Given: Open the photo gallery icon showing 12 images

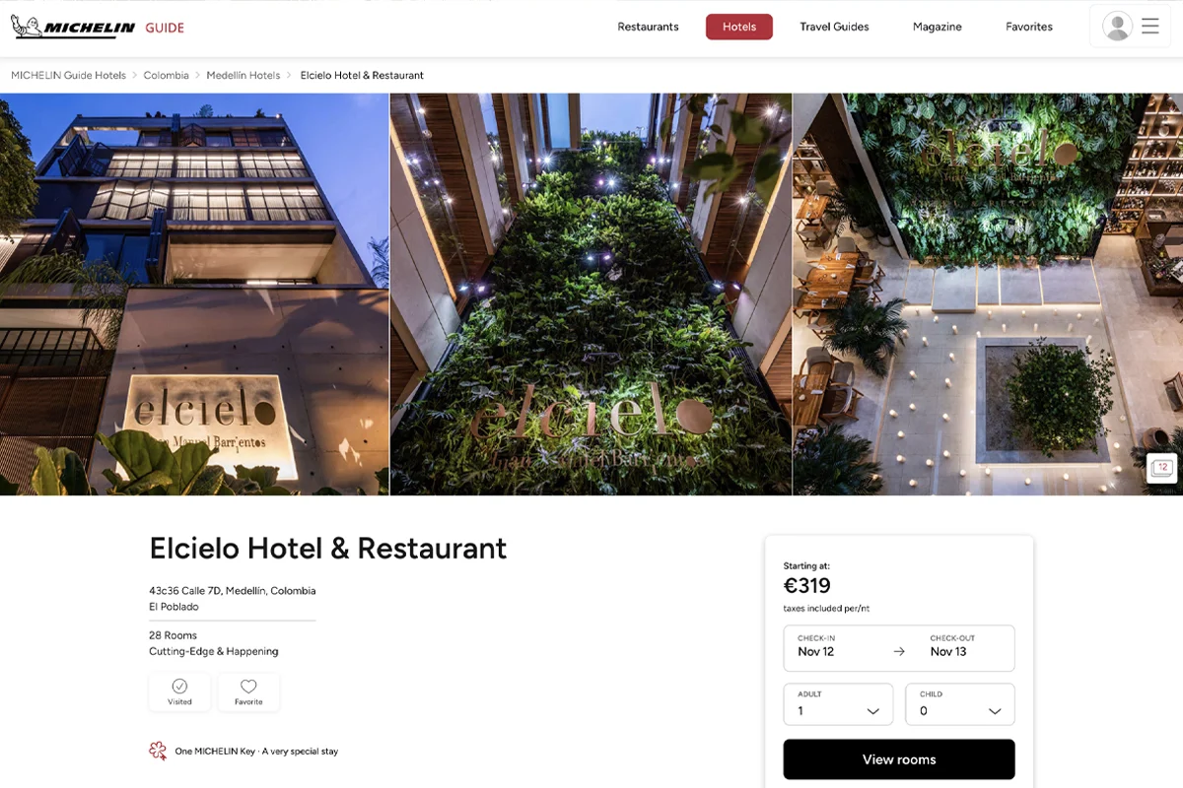Looking at the screenshot, I should click(1162, 468).
